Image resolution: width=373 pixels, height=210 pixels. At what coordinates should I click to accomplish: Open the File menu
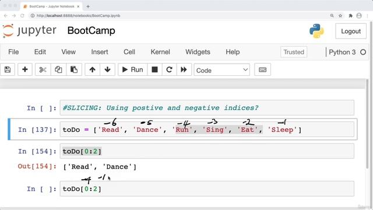pos(13,52)
